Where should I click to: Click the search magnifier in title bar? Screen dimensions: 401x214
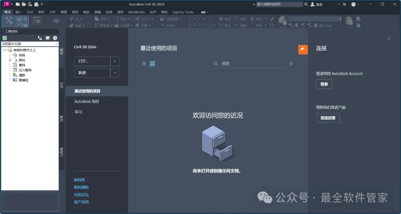(306, 4)
